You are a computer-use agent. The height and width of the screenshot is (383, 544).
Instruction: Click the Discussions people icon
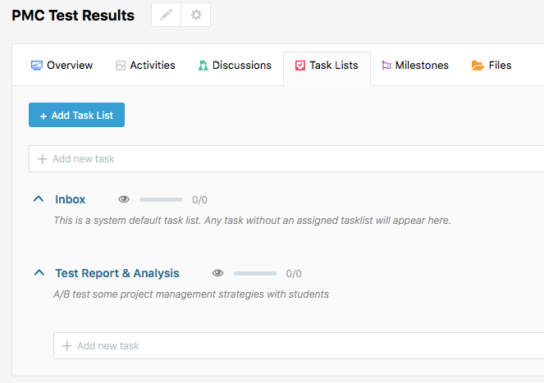(203, 66)
